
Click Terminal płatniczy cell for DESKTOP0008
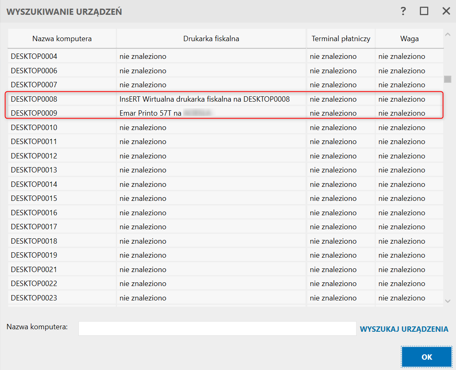click(x=341, y=99)
